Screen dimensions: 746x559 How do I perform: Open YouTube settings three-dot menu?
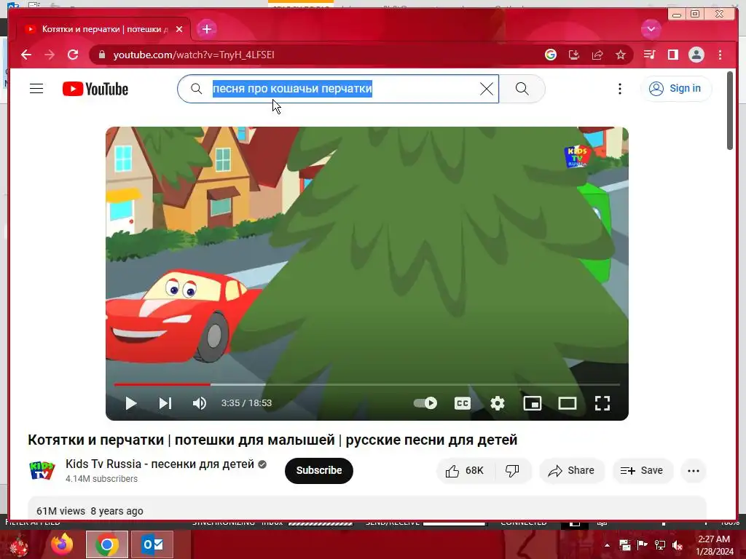pos(619,89)
